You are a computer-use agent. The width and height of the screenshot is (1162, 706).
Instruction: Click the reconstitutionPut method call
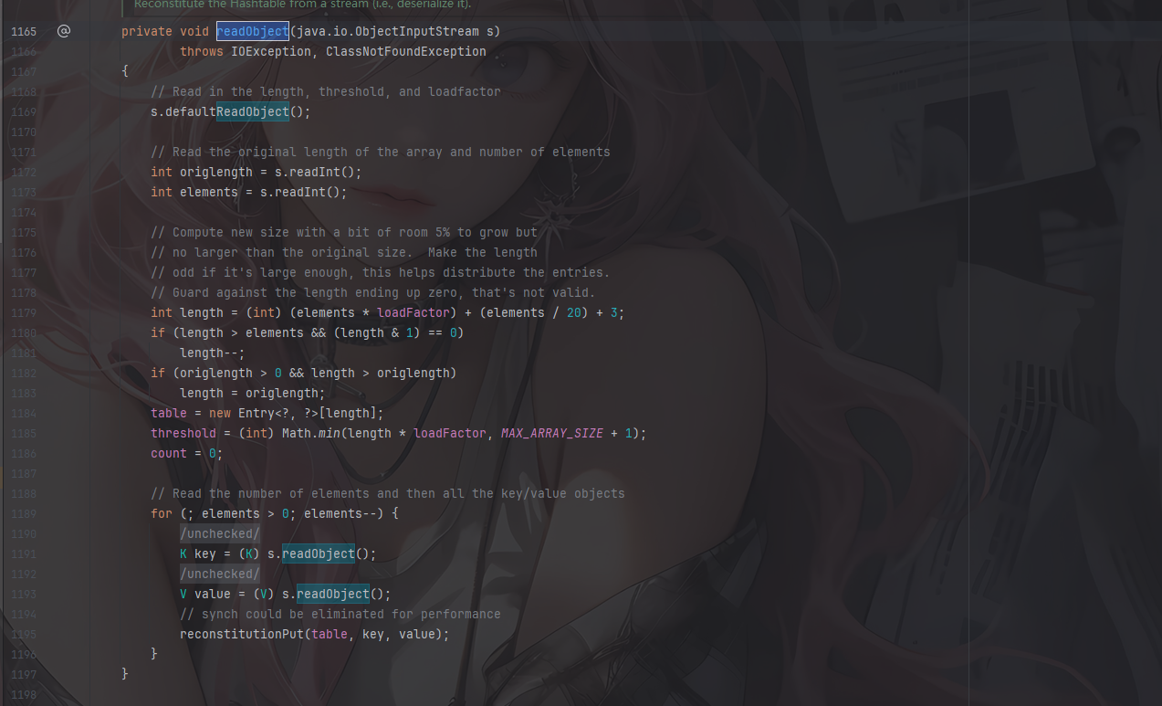coord(241,634)
